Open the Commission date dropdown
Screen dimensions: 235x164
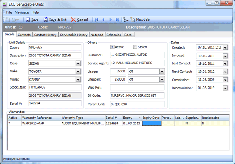click(225, 80)
